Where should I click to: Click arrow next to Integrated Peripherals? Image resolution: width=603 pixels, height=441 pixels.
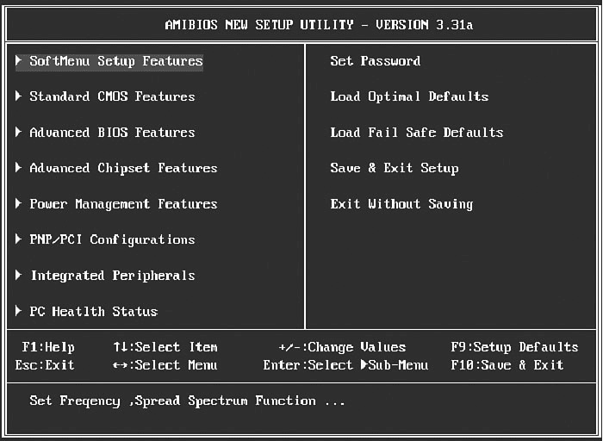pyautogui.click(x=19, y=276)
